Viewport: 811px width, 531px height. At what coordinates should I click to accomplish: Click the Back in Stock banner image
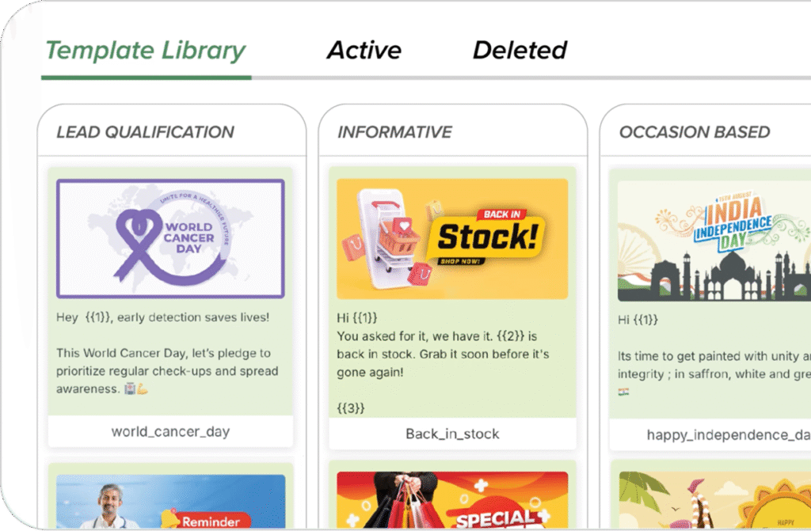[x=452, y=238]
